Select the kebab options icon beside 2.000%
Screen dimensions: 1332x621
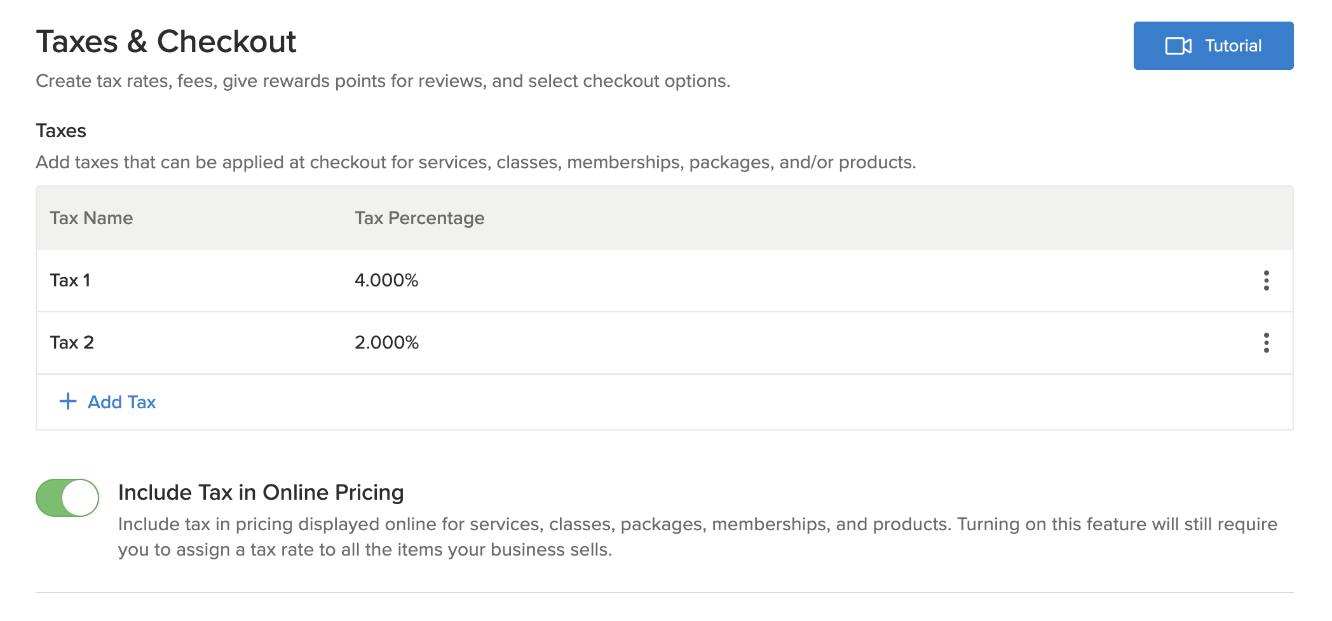click(x=1266, y=343)
